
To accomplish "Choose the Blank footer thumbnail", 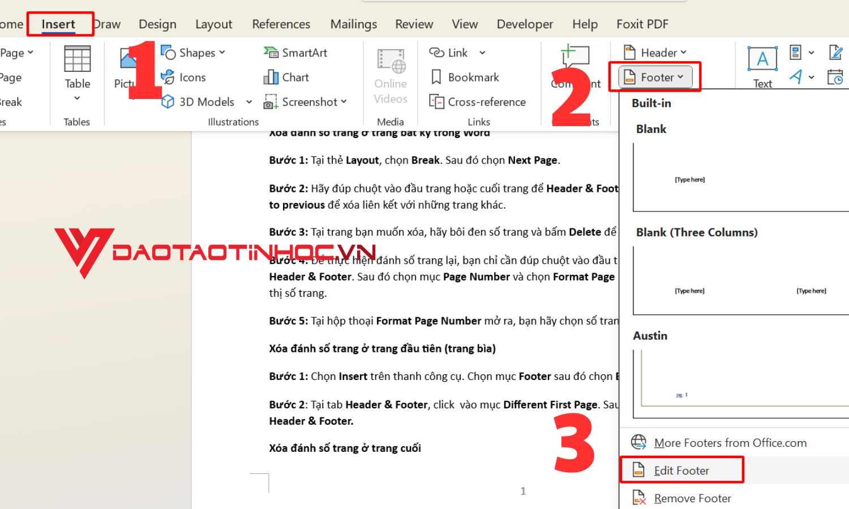I will tap(741, 178).
